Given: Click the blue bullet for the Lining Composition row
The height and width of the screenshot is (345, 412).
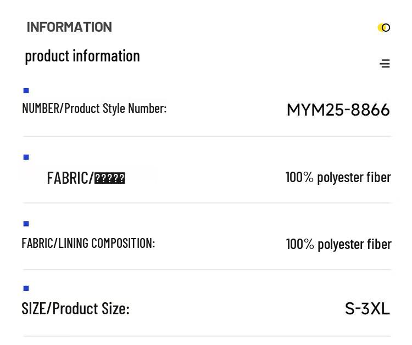Looking at the screenshot, I should 26,224.
